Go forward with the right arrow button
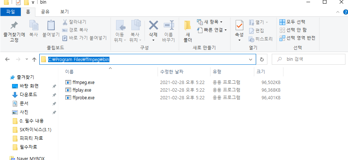 click(19, 59)
